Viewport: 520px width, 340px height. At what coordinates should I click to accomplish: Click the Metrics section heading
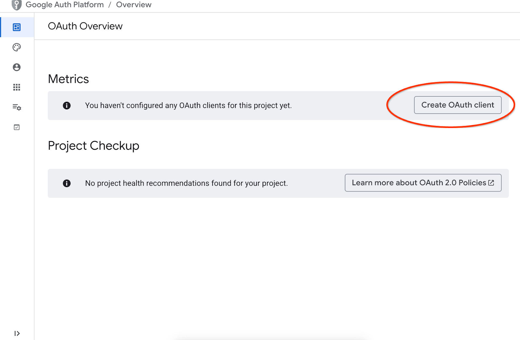point(68,79)
